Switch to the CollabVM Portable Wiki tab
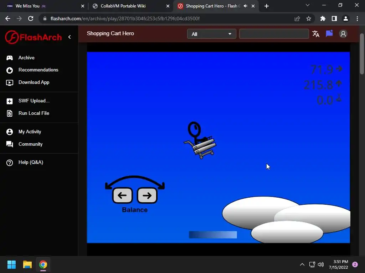Image resolution: width=365 pixels, height=273 pixels. [x=130, y=6]
